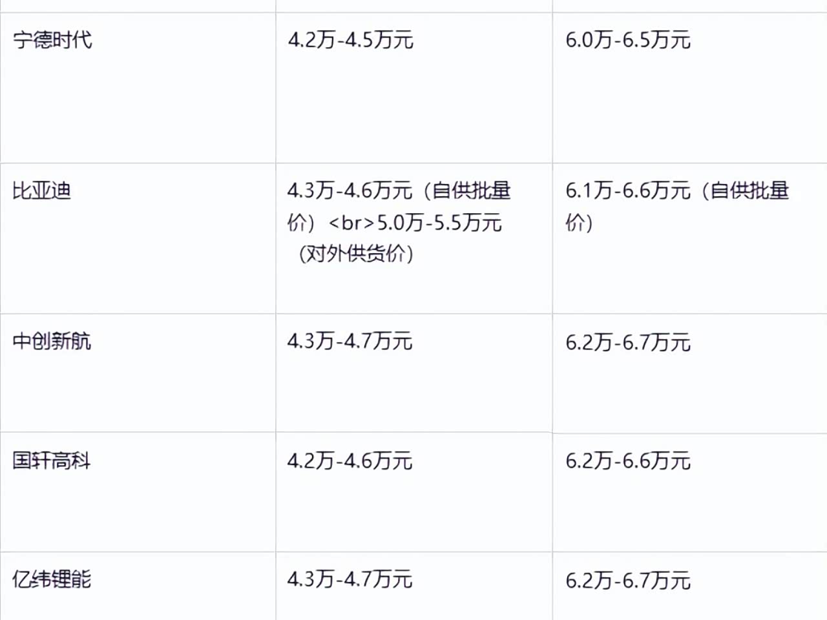Click the (对外供货价) note text
The width and height of the screenshot is (827, 620).
coord(356,253)
